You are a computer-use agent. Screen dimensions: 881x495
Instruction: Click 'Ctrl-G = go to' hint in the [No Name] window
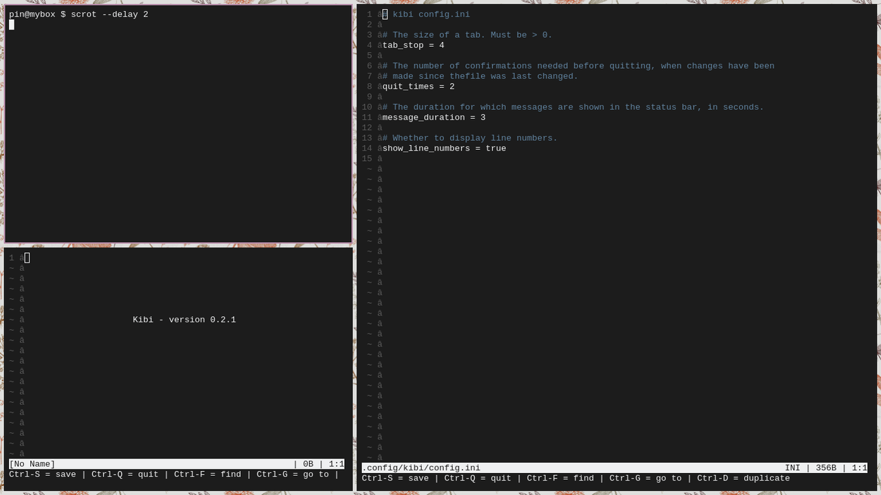[293, 474]
